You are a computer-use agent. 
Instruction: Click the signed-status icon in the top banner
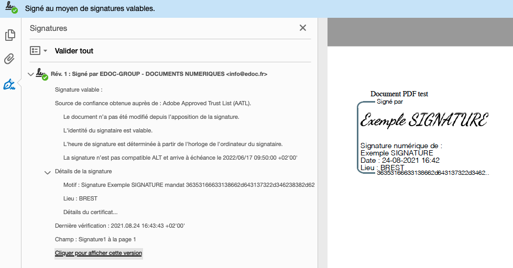(12, 7)
